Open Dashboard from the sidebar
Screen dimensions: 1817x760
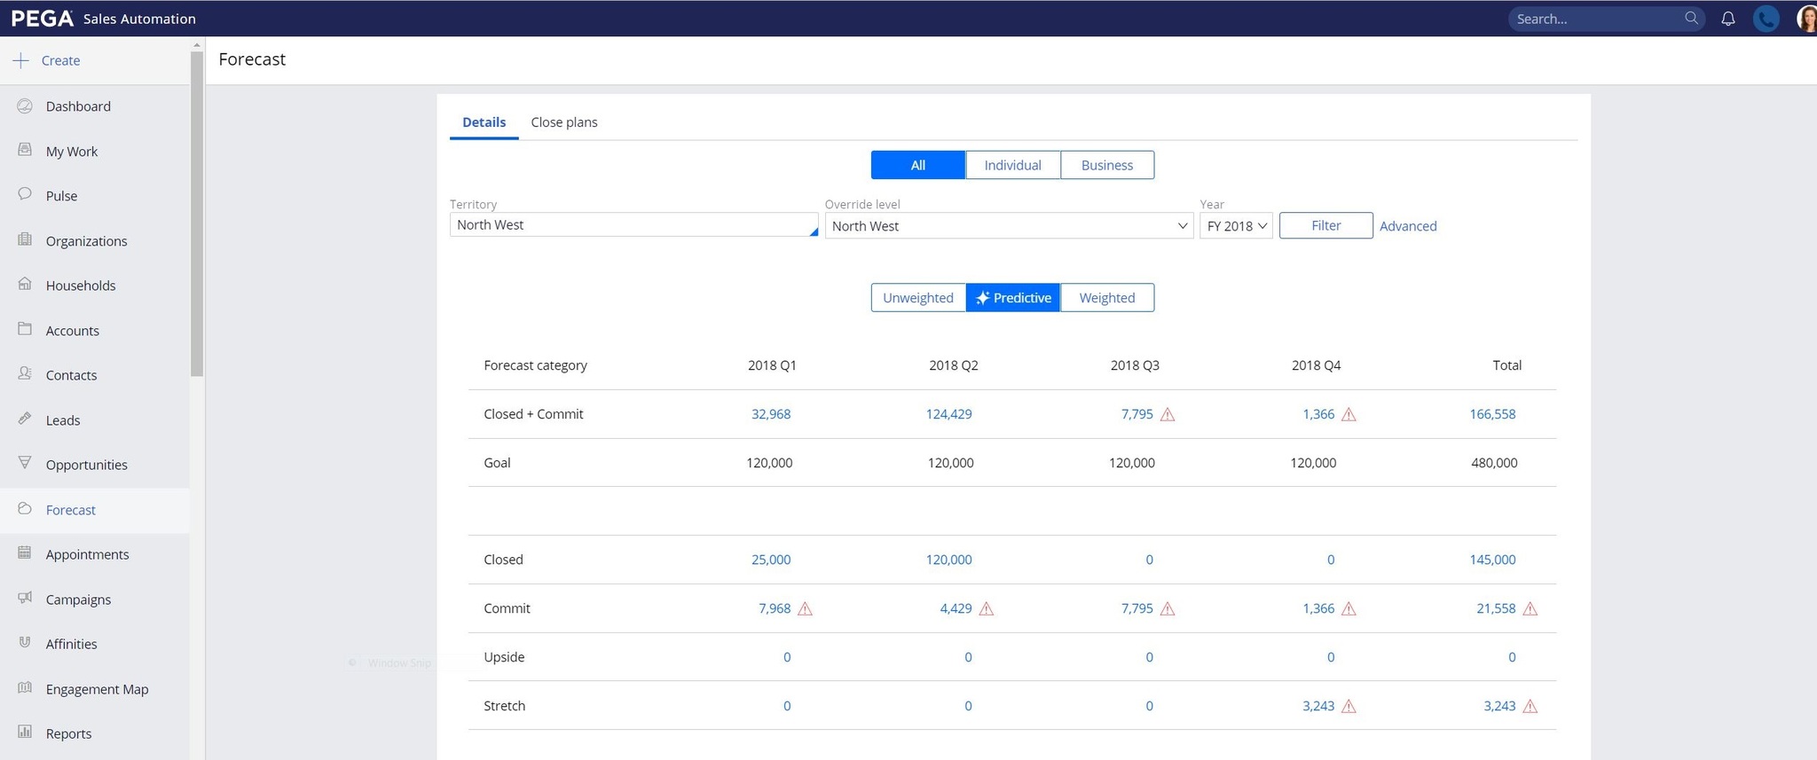coord(78,106)
